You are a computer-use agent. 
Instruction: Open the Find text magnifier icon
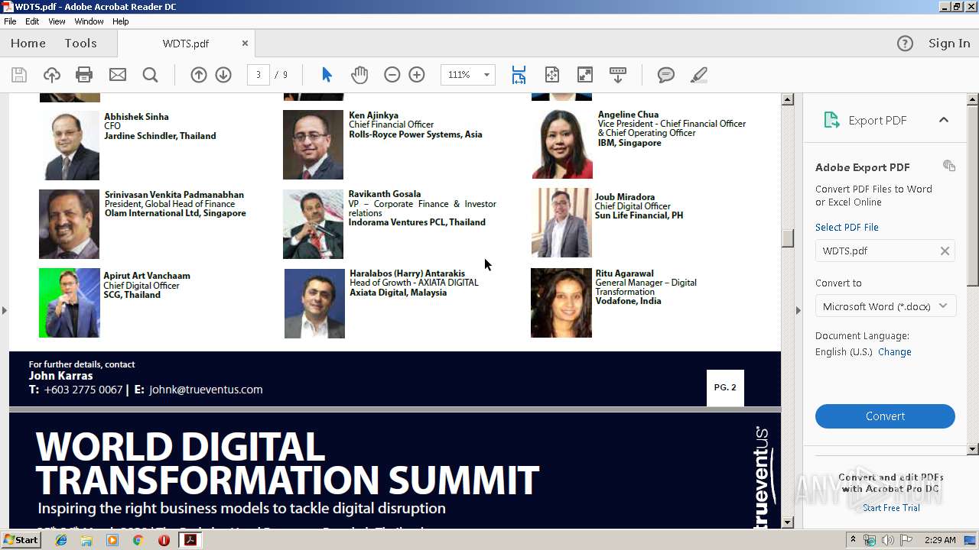pyautogui.click(x=150, y=75)
